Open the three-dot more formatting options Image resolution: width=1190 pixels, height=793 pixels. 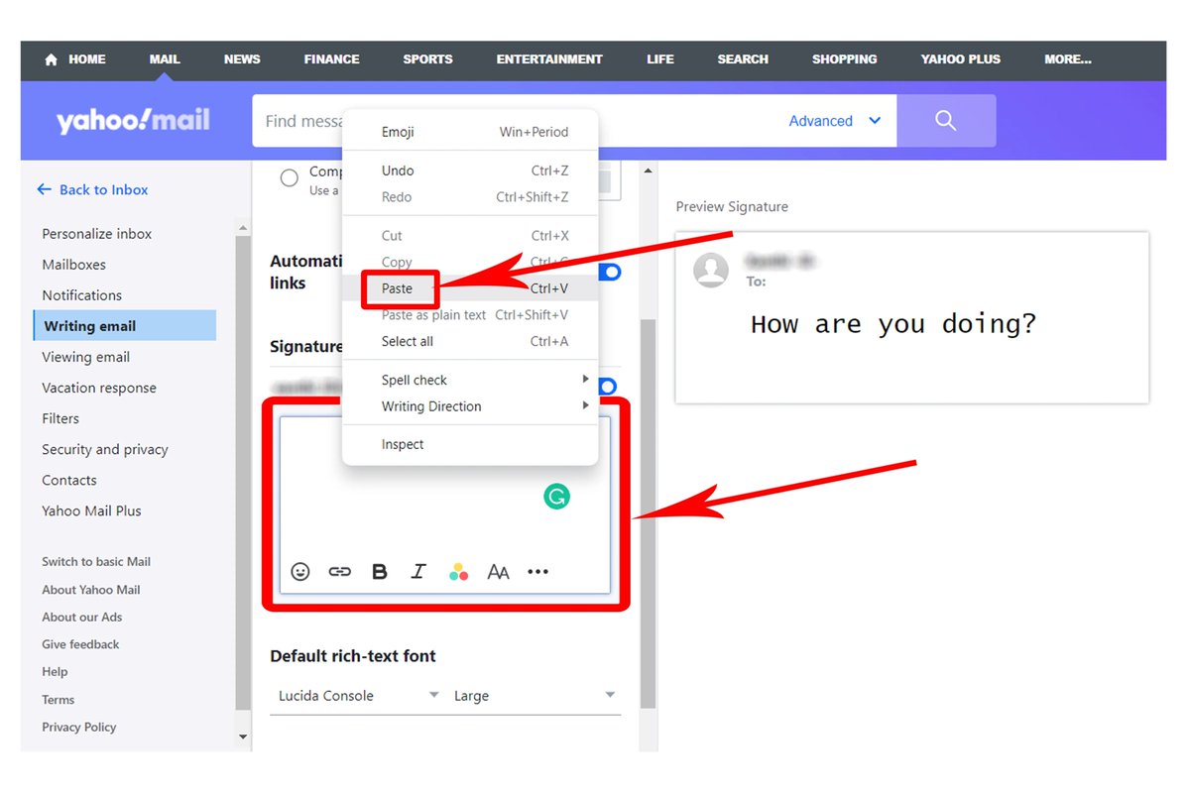(x=537, y=571)
